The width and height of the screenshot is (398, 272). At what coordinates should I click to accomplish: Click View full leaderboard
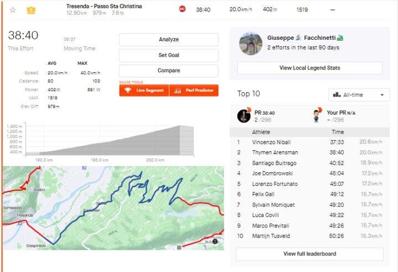point(310,254)
